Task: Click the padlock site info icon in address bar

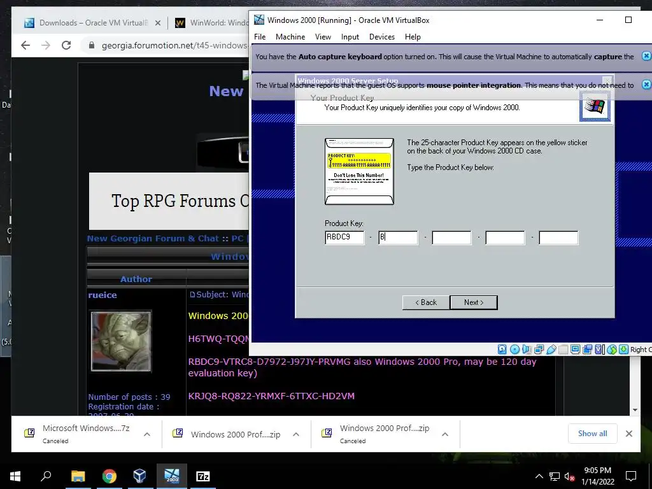Action: tap(92, 45)
